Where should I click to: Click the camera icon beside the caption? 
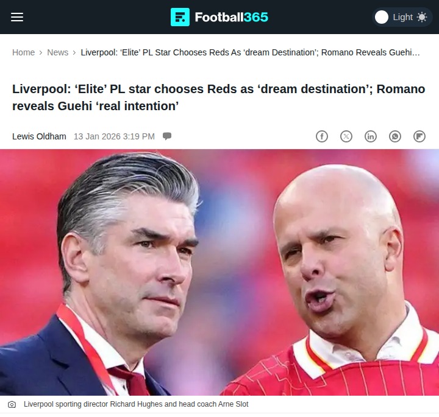[12, 404]
